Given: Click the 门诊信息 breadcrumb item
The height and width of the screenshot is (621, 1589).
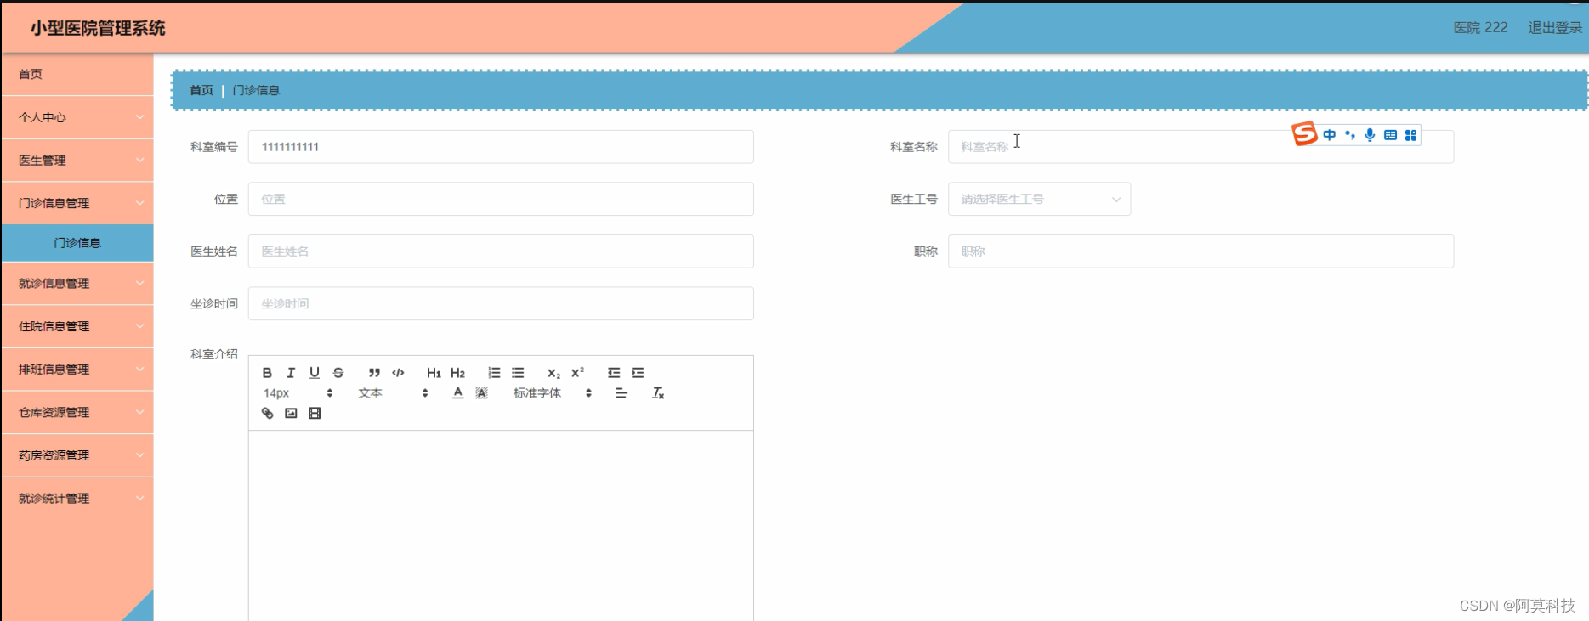Looking at the screenshot, I should coord(256,90).
